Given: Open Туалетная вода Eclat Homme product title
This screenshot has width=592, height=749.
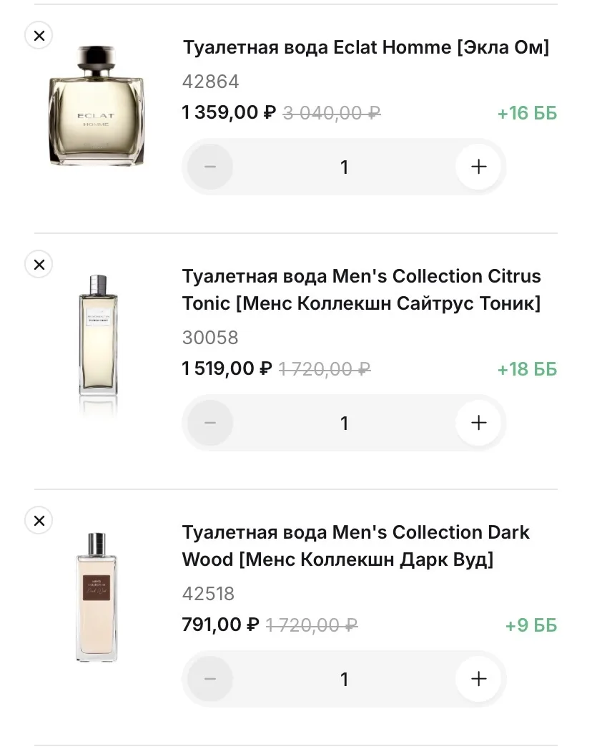Looking at the screenshot, I should (x=365, y=48).
